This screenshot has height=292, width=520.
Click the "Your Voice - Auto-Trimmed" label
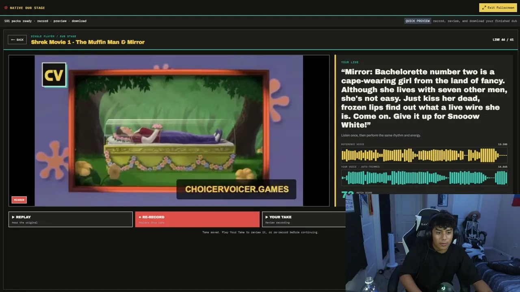(x=360, y=167)
